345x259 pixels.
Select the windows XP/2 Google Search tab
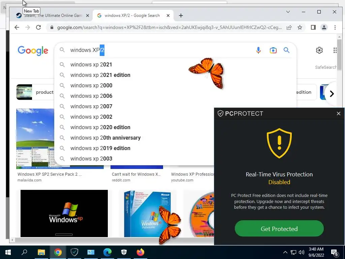click(x=133, y=16)
